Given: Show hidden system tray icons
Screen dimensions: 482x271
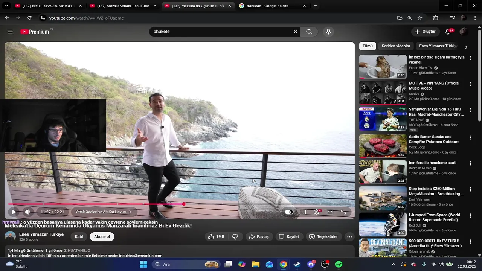Looking at the screenshot, I should point(394,264).
